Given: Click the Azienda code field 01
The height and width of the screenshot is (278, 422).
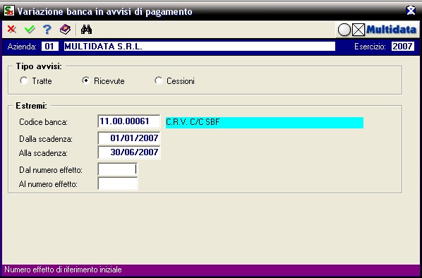Looking at the screenshot, I should tap(50, 47).
